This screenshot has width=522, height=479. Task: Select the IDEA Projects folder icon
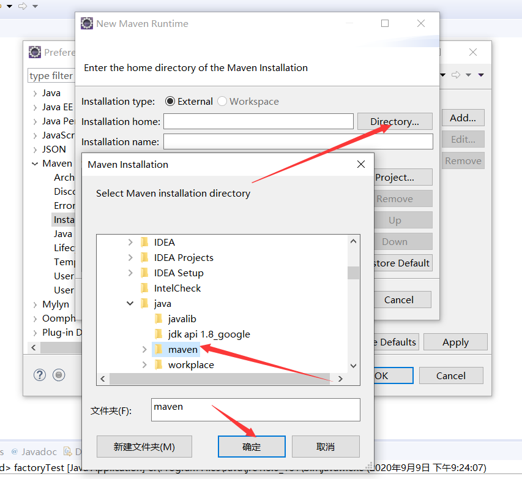(x=144, y=258)
